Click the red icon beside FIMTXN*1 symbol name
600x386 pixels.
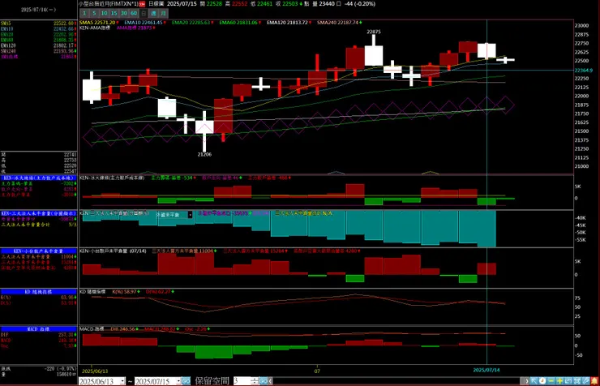142,4
